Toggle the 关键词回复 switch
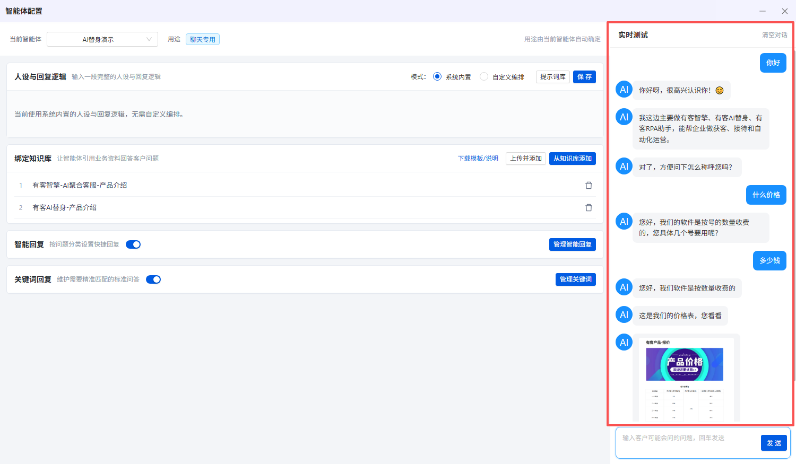Screen dimensions: 796x464 [x=153, y=279]
